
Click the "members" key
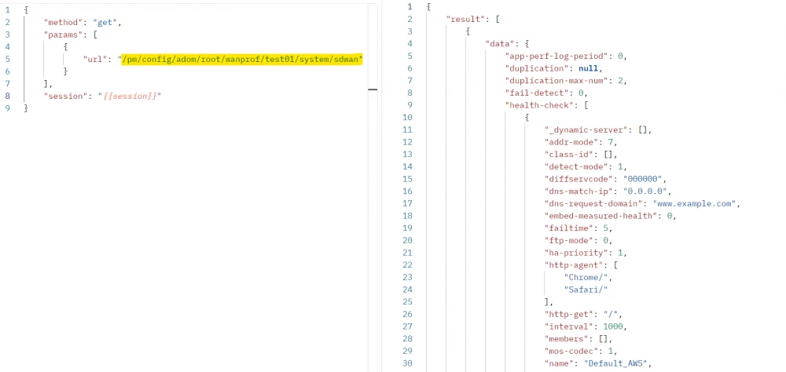(567, 338)
